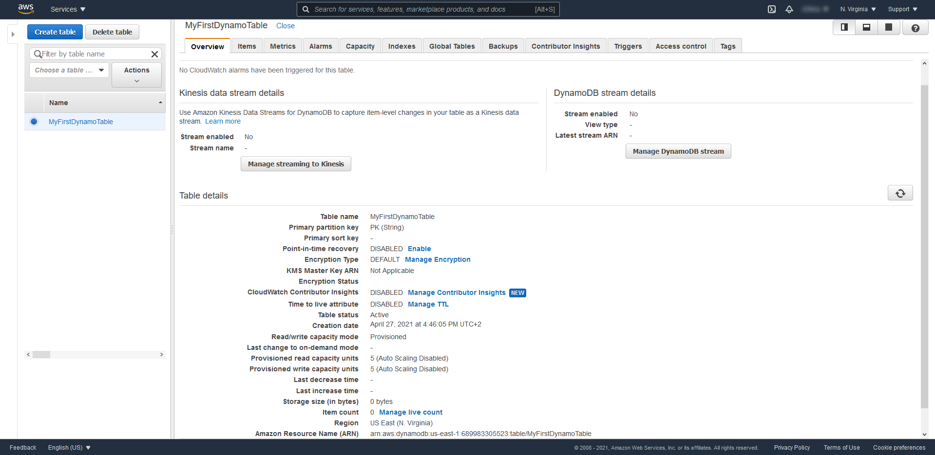Viewport: 935px width, 455px height.
Task: Focus the AWS services search field
Action: pos(428,9)
